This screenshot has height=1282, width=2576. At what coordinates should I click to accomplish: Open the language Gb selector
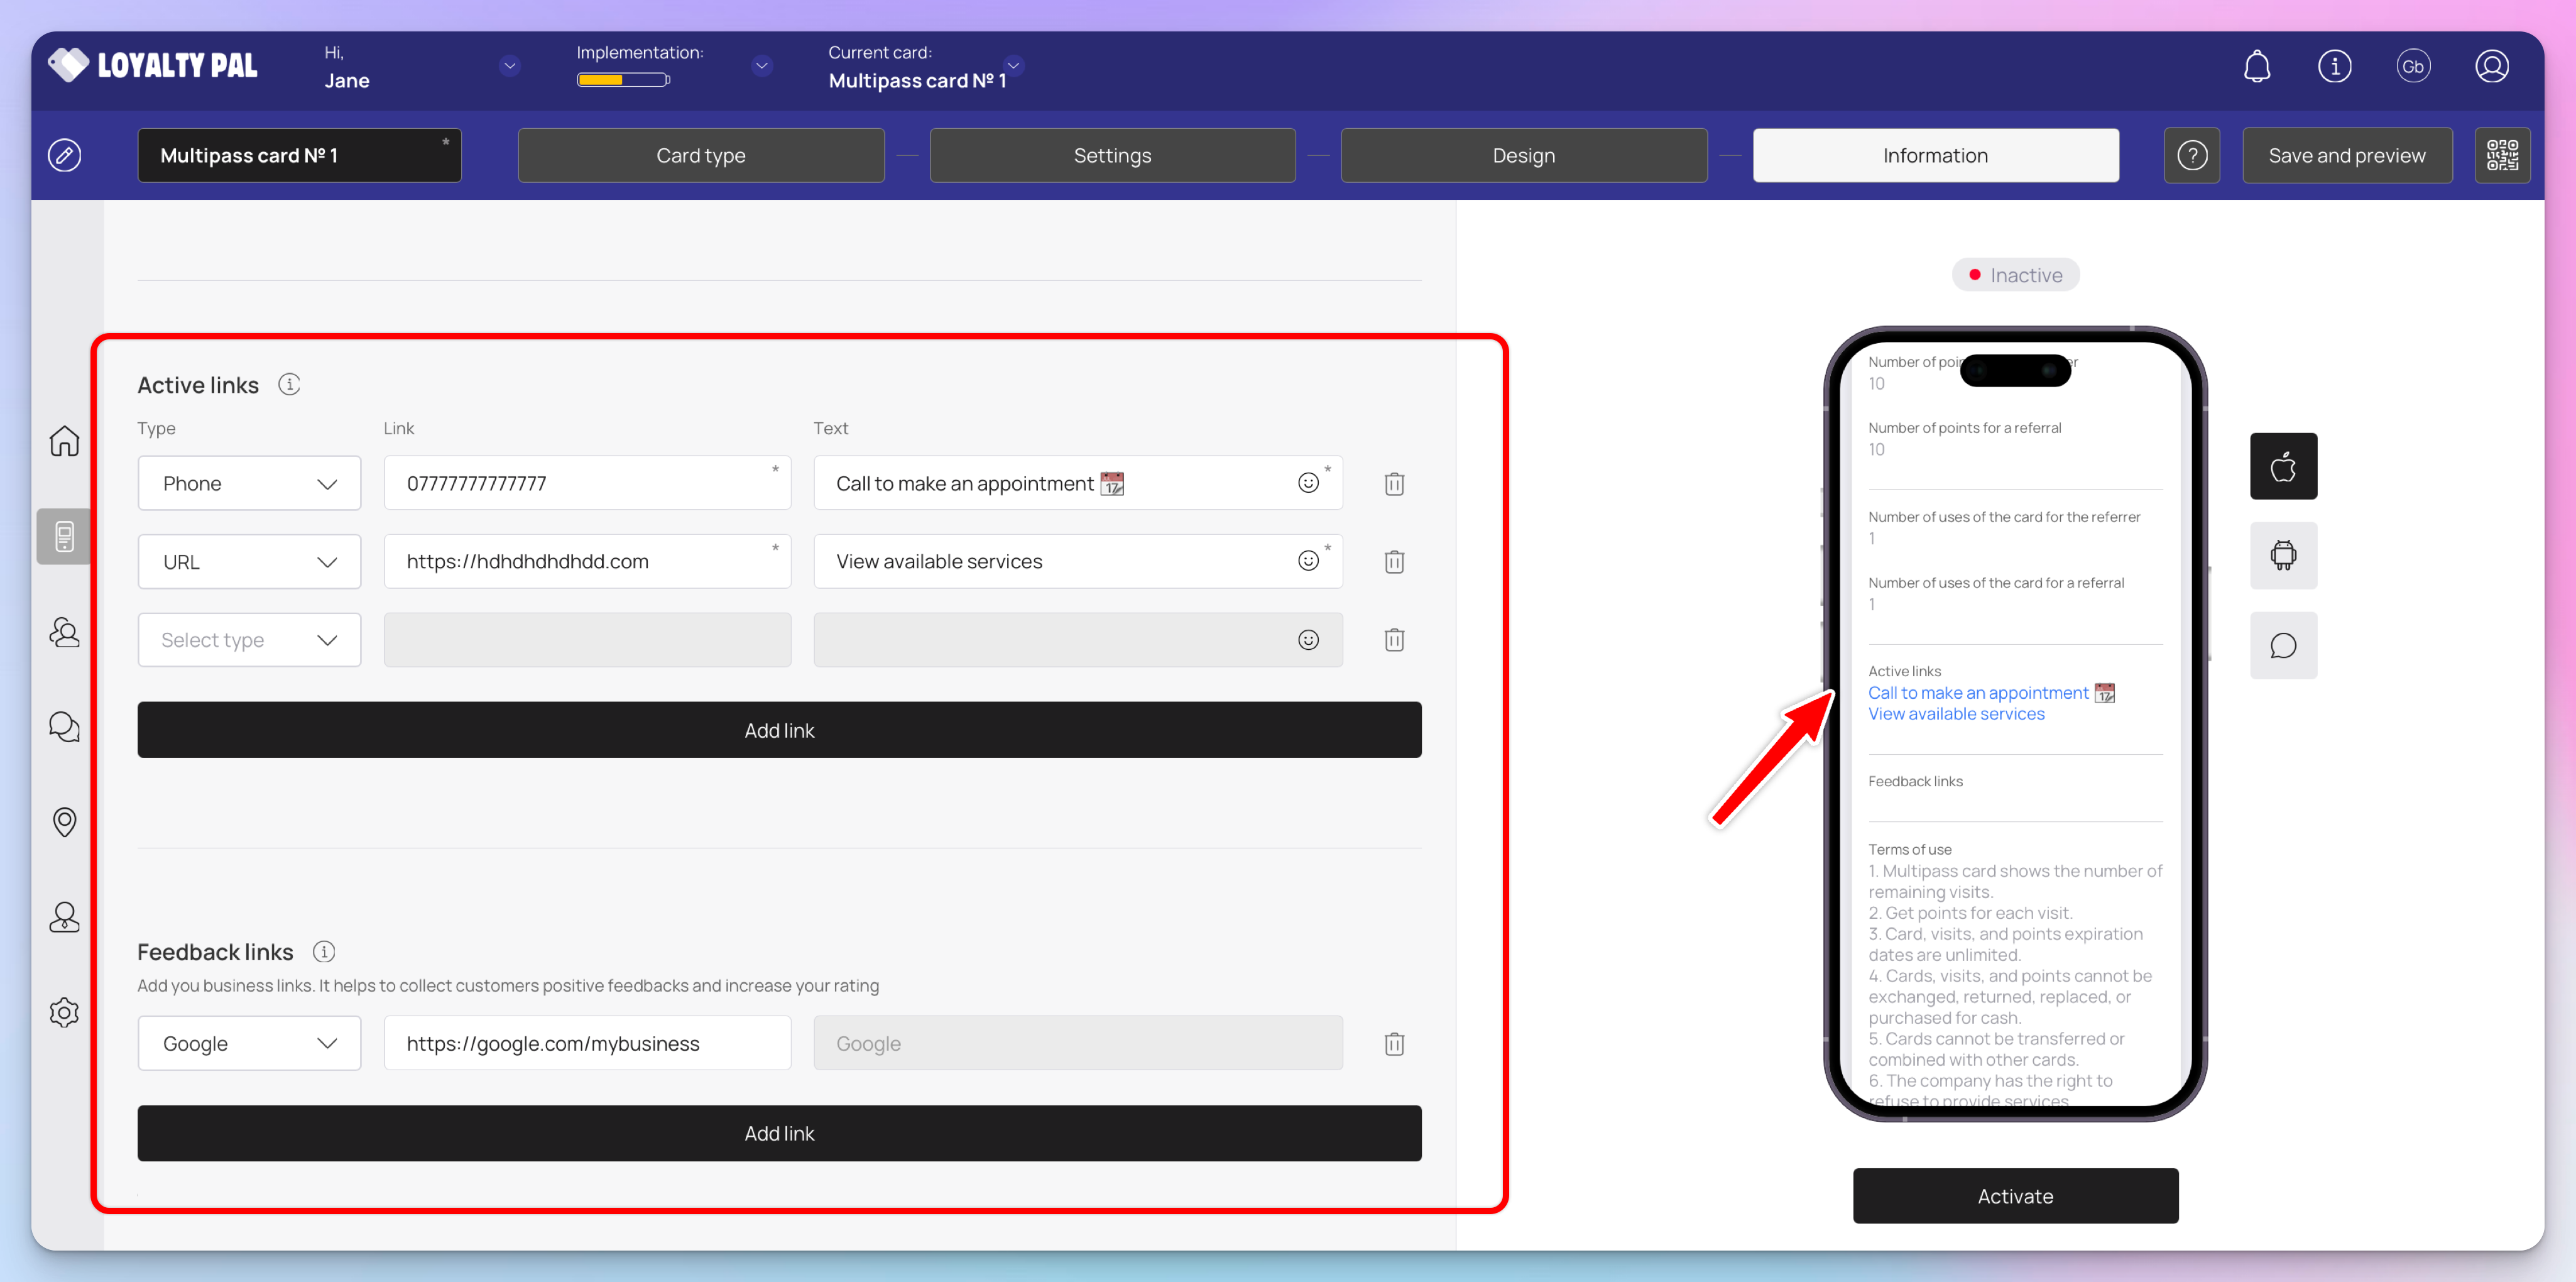(2413, 67)
